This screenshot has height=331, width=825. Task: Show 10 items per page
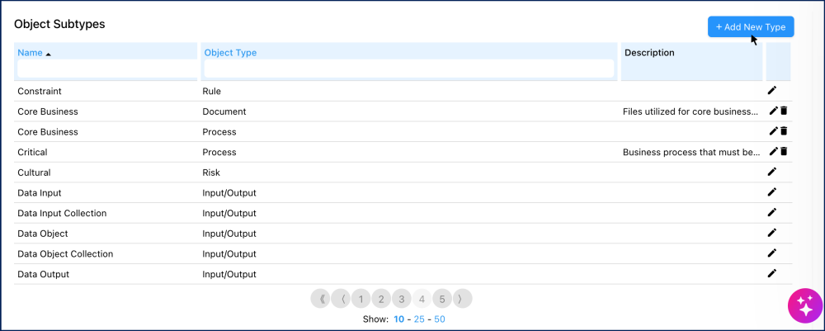(398, 319)
